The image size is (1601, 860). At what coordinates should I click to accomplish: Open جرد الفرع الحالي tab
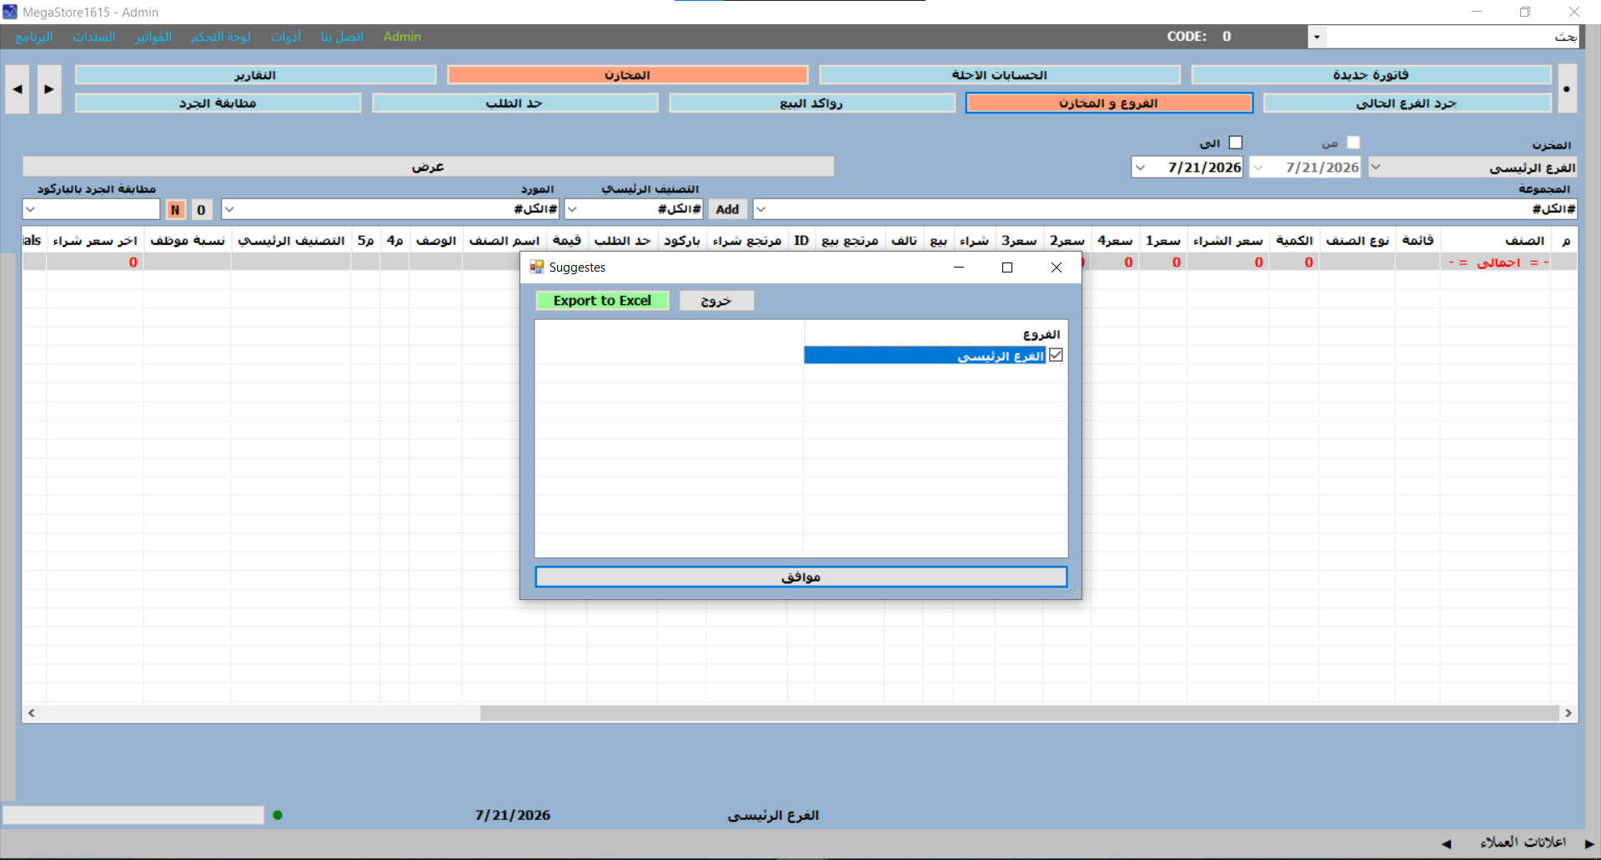1407,103
